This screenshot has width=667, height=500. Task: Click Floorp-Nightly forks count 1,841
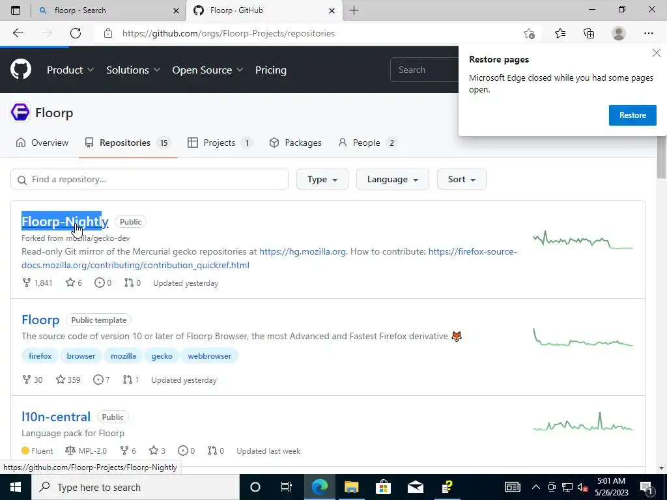[x=37, y=283]
